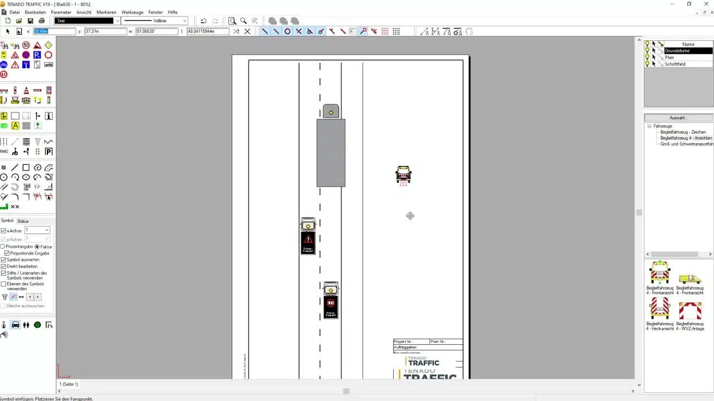Screen dimensions: 714x401
Task: Activate the zoom window magnifier tool
Action: click(232, 21)
